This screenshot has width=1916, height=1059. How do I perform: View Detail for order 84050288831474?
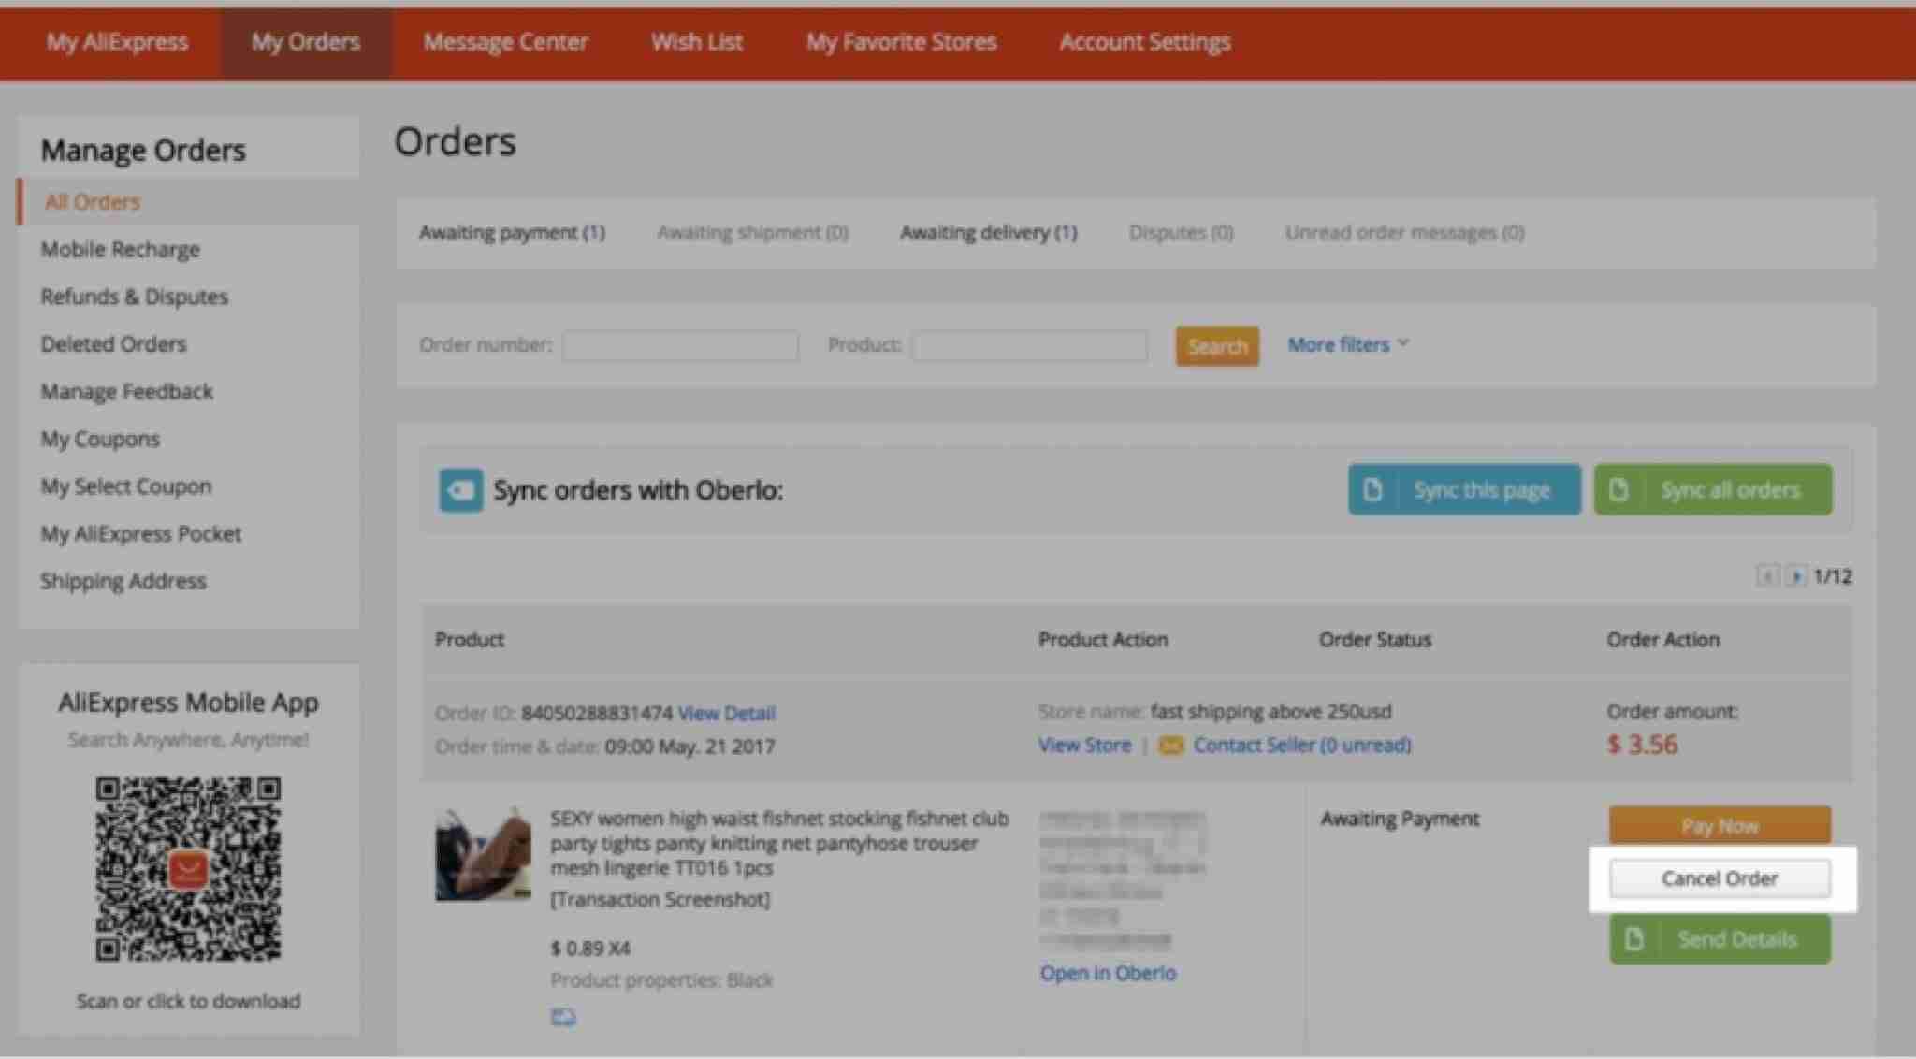coord(726,713)
